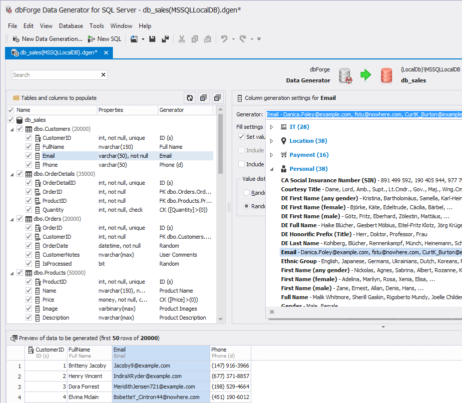Click the Paste icon in toolbar

[x=208, y=39]
